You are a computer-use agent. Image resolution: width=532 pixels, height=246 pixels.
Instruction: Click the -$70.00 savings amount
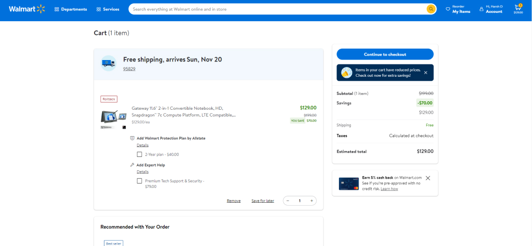[x=425, y=103]
